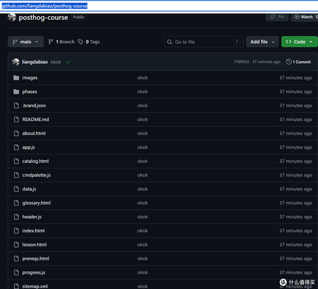Image resolution: width=318 pixels, height=289 pixels.
Task: Expand the Add file dropdown
Action: [x=262, y=42]
